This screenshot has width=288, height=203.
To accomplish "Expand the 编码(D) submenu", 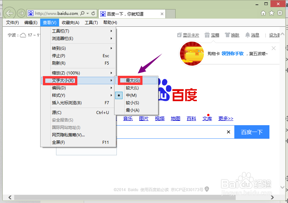I will (78, 88).
